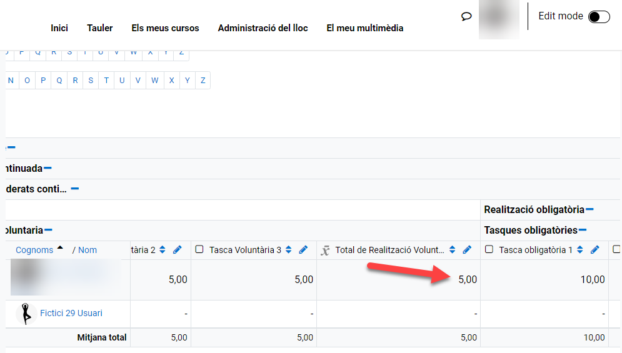Edit the Total de Realització Voluntària calculation

pyautogui.click(x=467, y=250)
